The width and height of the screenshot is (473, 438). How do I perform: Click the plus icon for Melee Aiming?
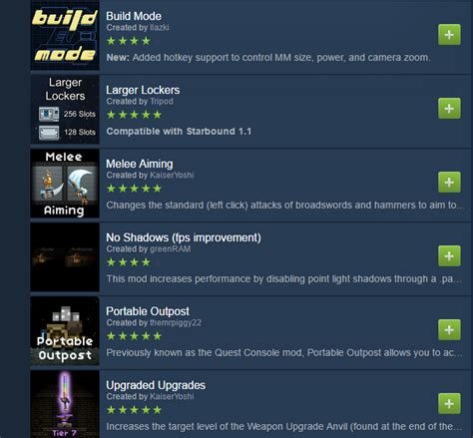(x=449, y=183)
